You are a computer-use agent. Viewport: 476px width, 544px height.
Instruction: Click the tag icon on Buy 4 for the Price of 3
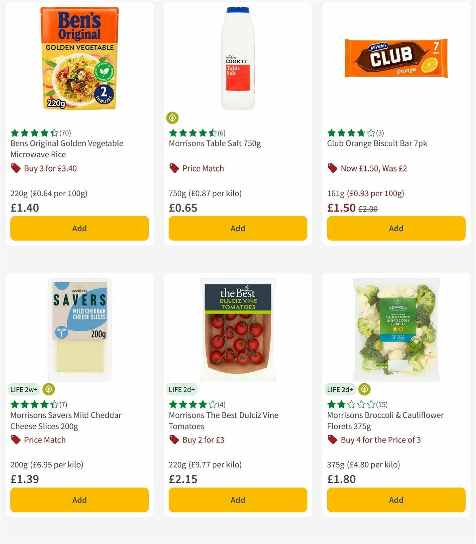pyautogui.click(x=332, y=440)
